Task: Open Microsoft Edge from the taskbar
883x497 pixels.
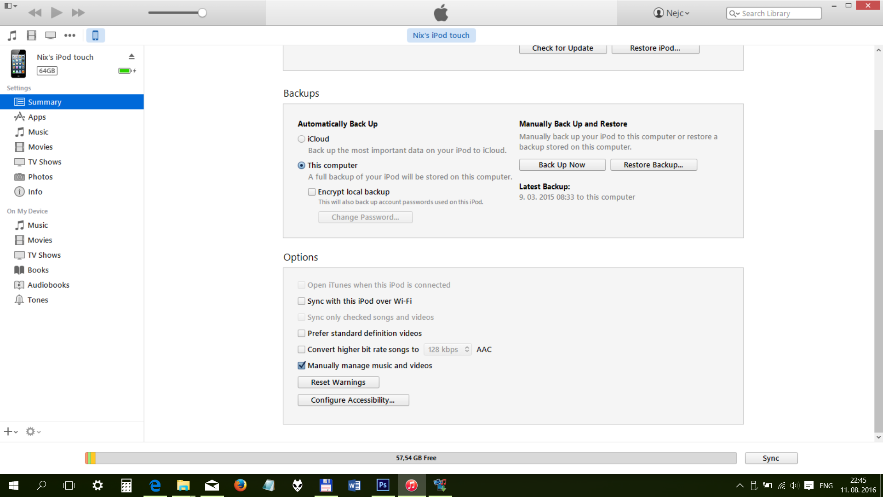Action: (x=155, y=485)
